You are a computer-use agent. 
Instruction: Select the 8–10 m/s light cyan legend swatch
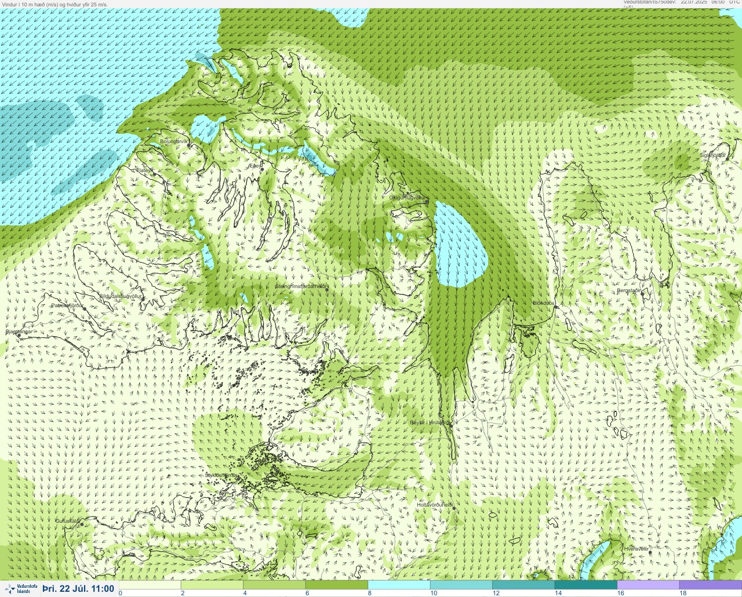(x=399, y=585)
